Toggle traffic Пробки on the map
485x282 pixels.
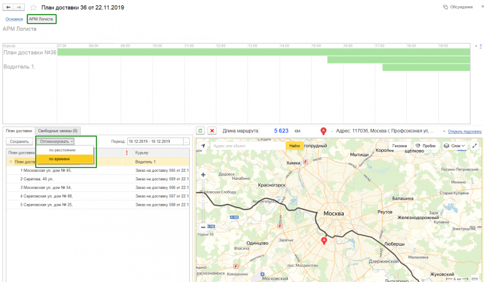point(426,146)
